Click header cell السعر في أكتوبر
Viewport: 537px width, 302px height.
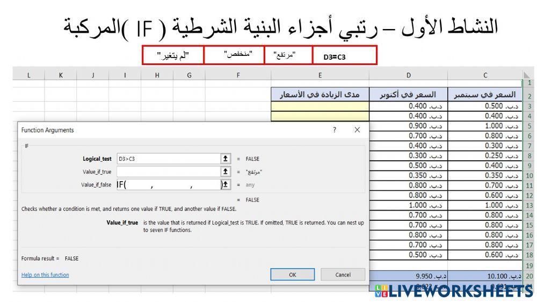[408, 94]
